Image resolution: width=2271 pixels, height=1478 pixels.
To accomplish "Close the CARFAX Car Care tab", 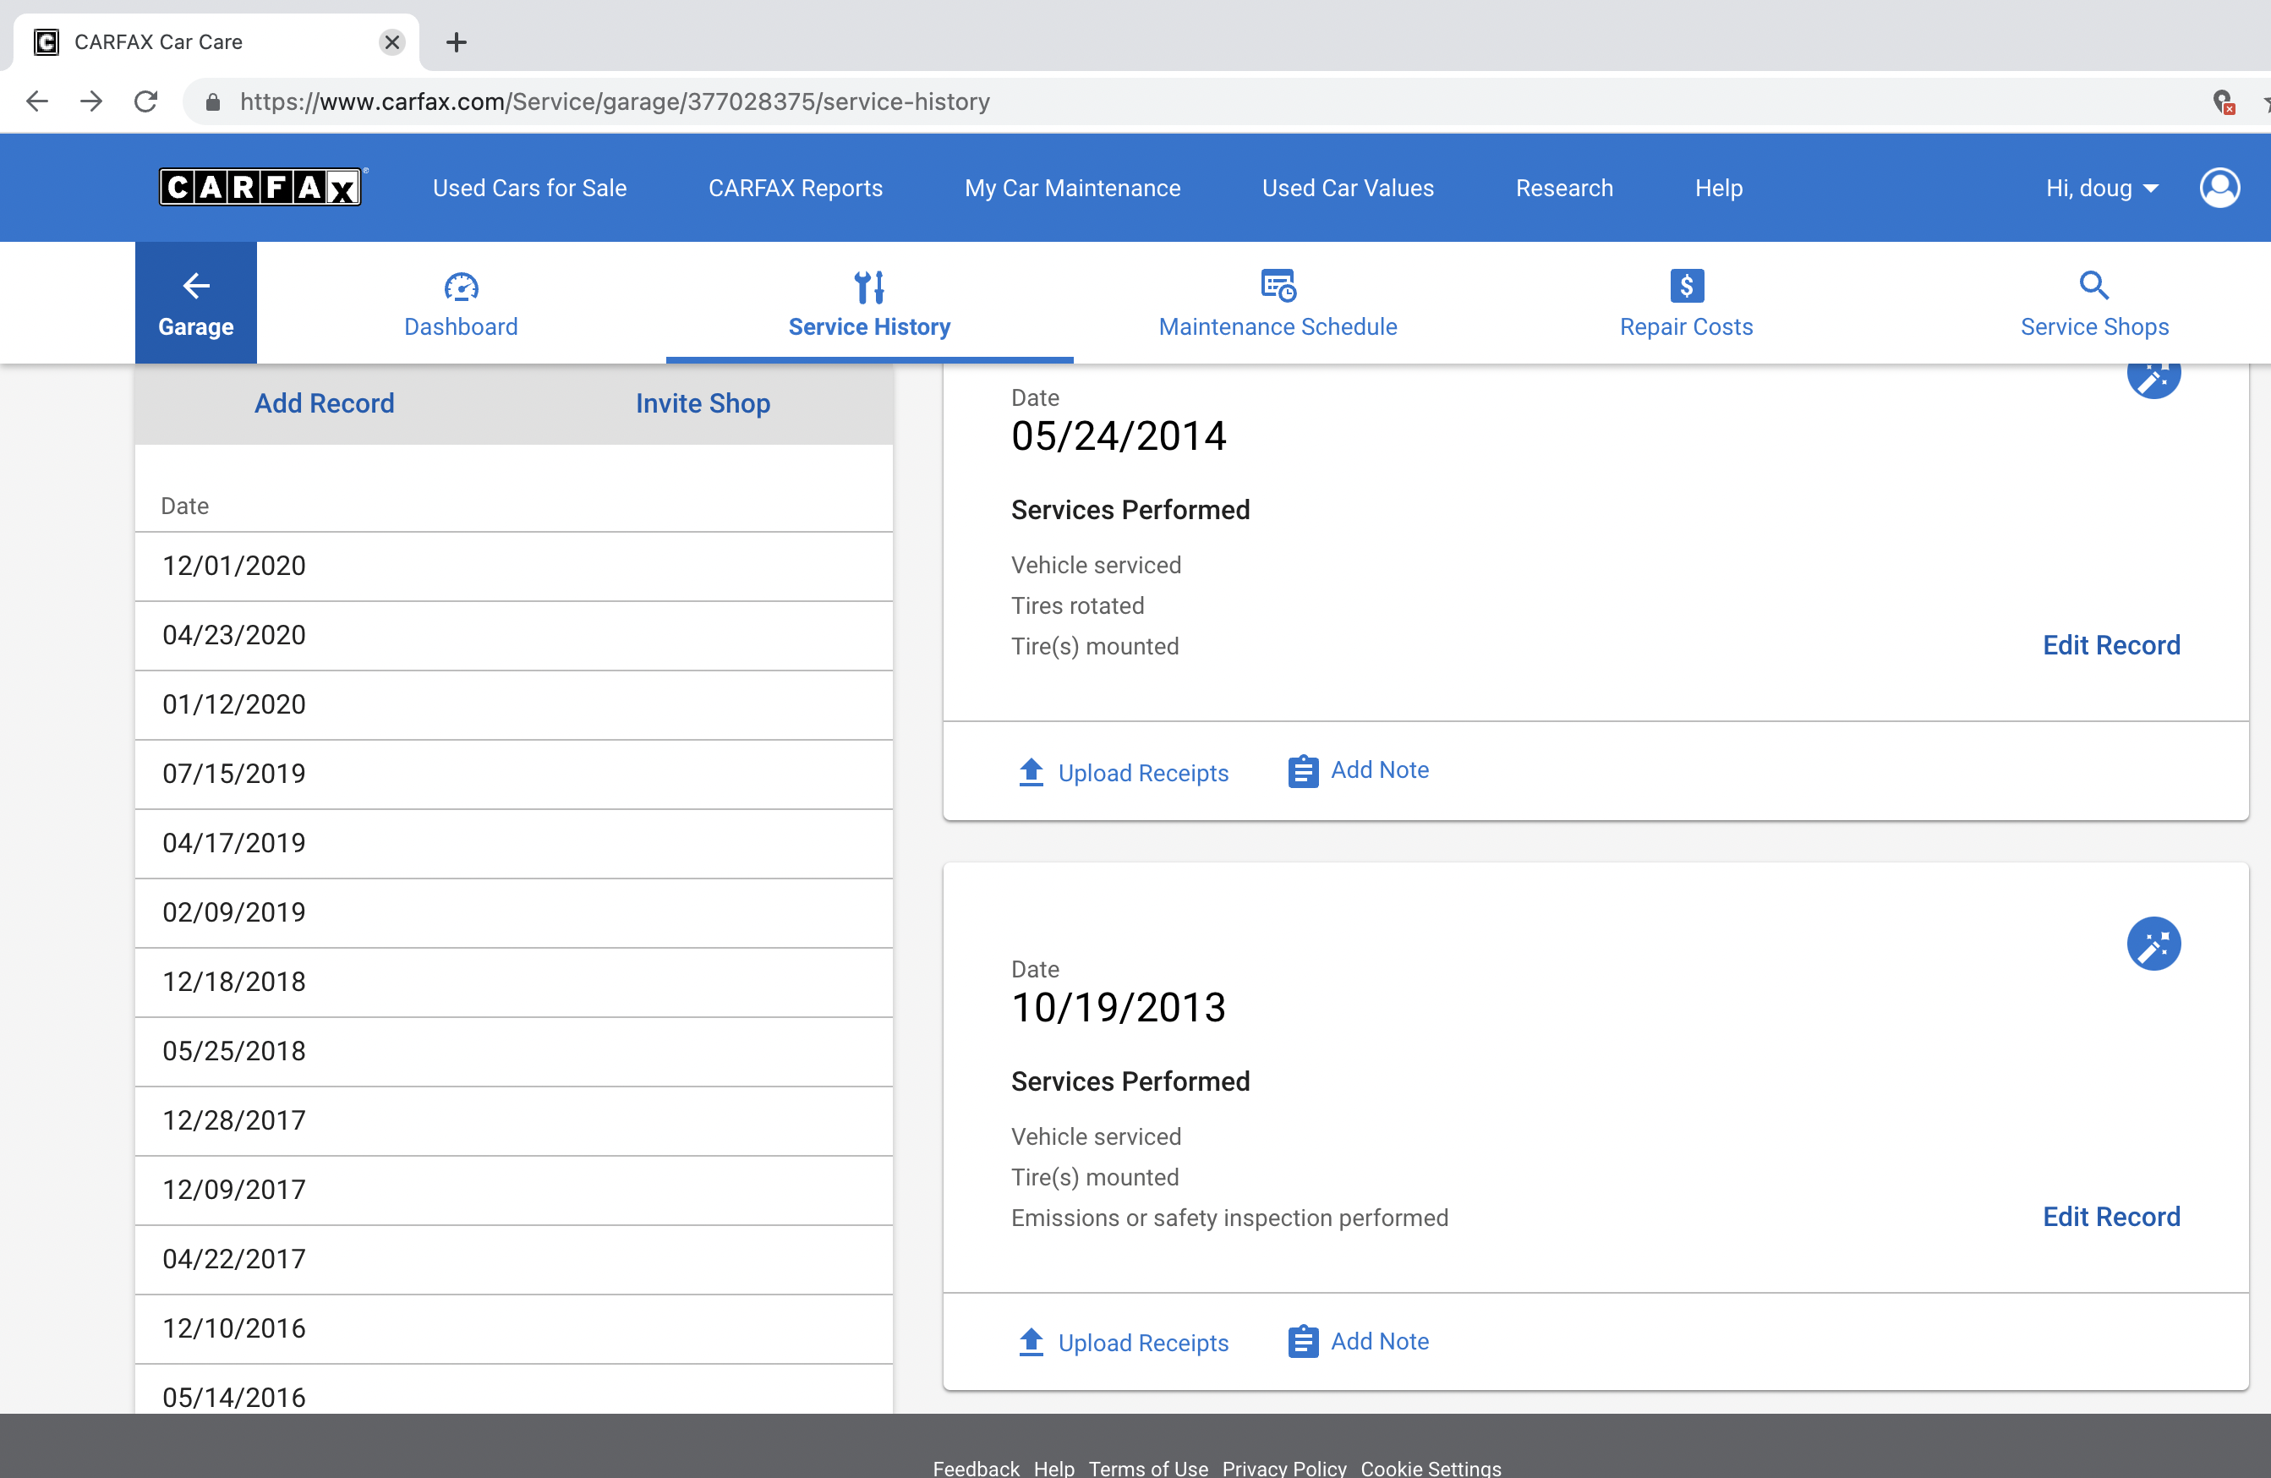I will 391,42.
